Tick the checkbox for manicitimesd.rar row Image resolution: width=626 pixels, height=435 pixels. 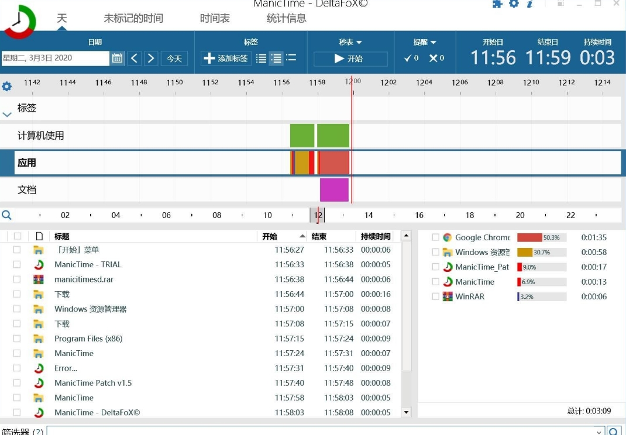coord(17,279)
